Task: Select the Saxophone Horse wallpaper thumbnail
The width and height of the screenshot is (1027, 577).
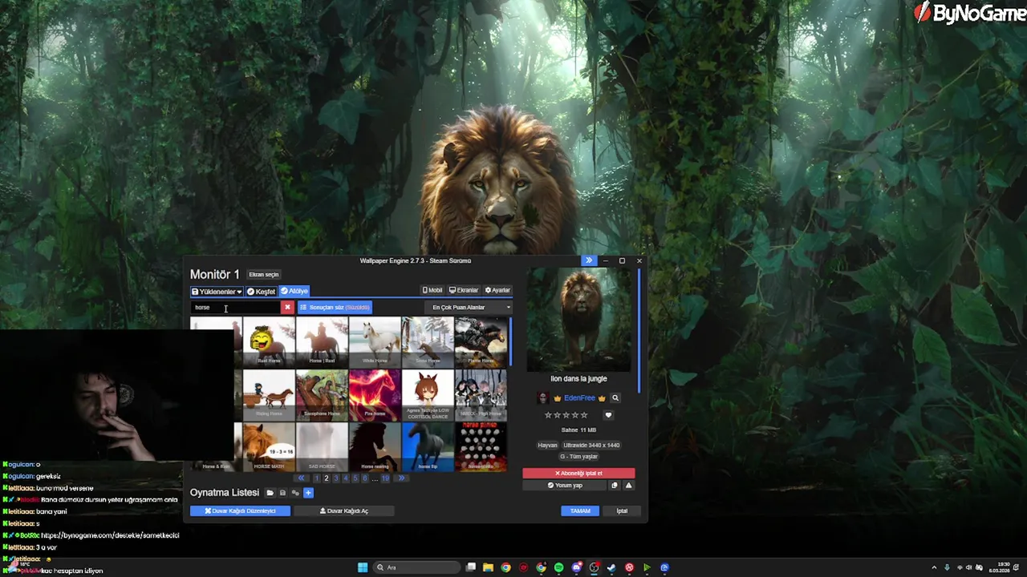Action: [x=322, y=394]
